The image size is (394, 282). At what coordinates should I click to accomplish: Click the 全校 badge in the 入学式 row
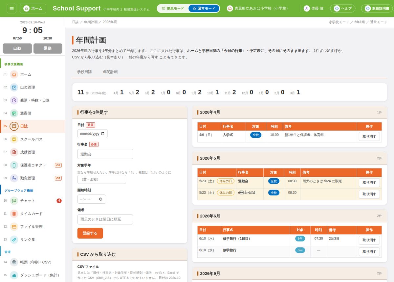256,135
